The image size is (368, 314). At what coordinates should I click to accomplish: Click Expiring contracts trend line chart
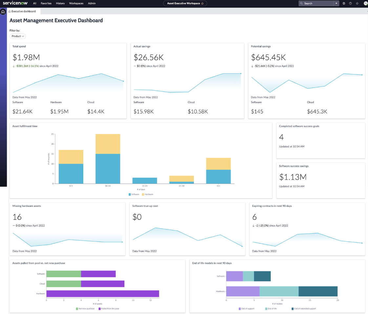(x=307, y=240)
